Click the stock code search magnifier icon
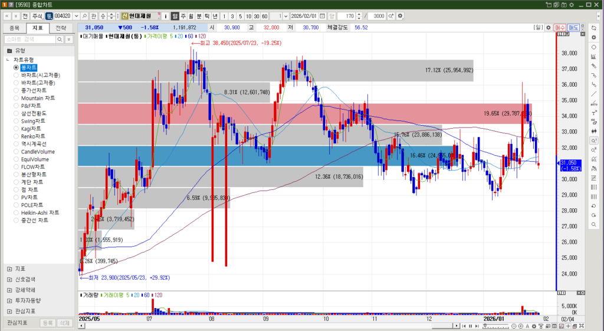 [x=85, y=15]
